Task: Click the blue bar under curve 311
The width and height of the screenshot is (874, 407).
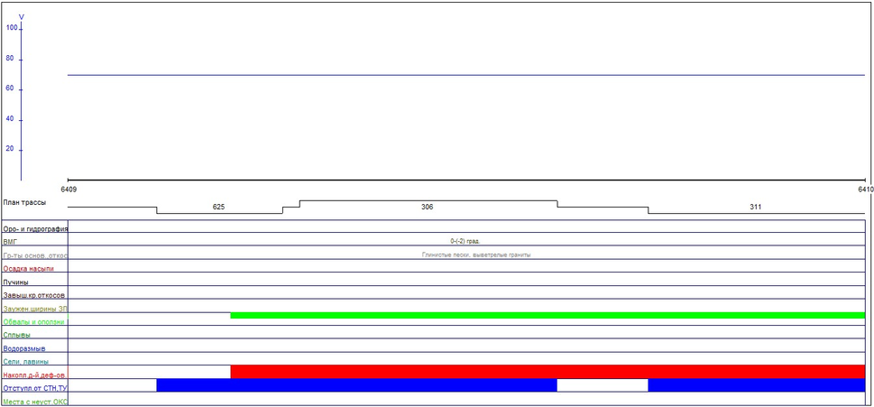Action: (x=757, y=385)
